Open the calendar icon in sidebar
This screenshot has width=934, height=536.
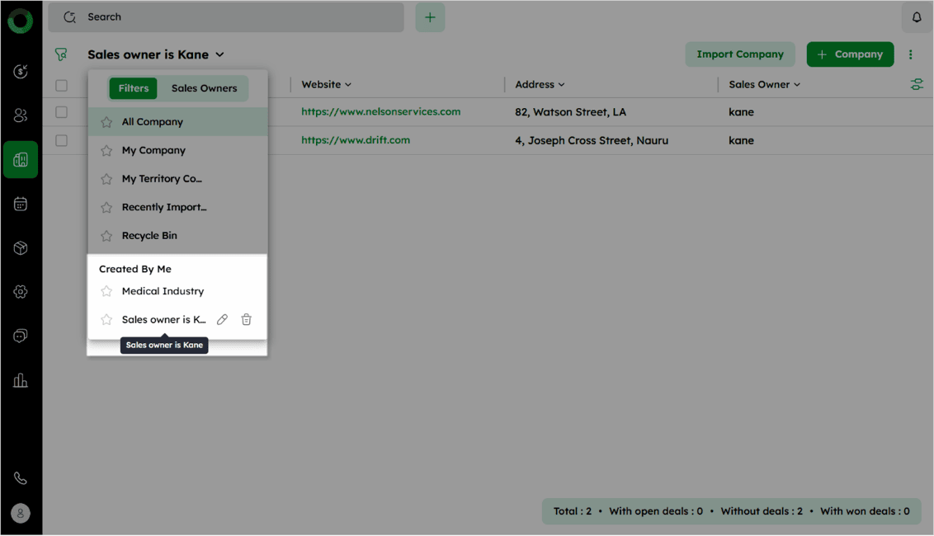(21, 204)
